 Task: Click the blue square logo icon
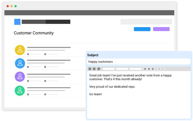(x=17, y=22)
